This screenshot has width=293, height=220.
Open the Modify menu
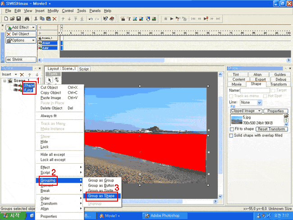53,11
